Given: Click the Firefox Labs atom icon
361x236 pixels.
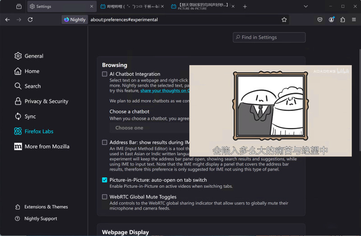Looking at the screenshot, I should 18,131.
